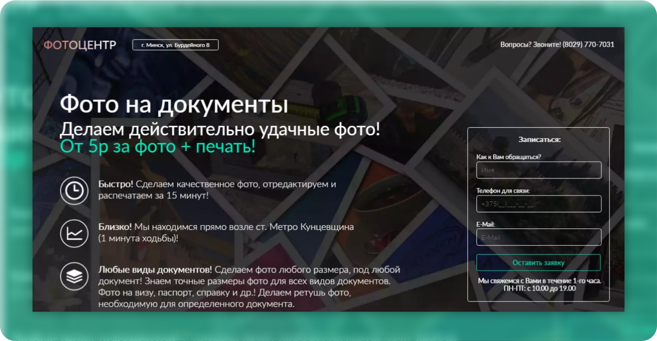Click the chart icon next to Близко!
The height and width of the screenshot is (341, 657).
[x=74, y=233]
